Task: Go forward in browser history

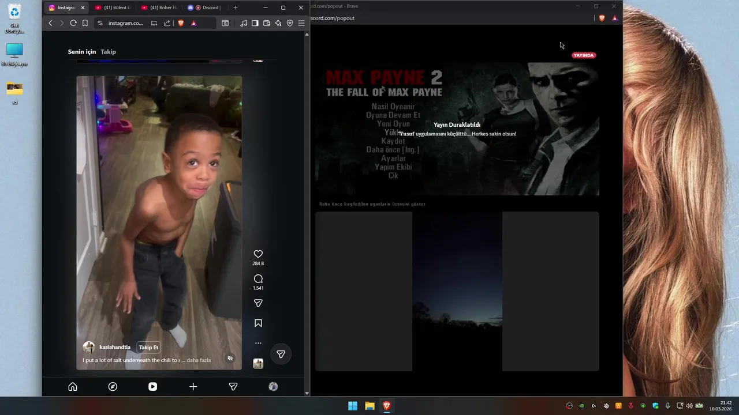Action: (x=62, y=23)
